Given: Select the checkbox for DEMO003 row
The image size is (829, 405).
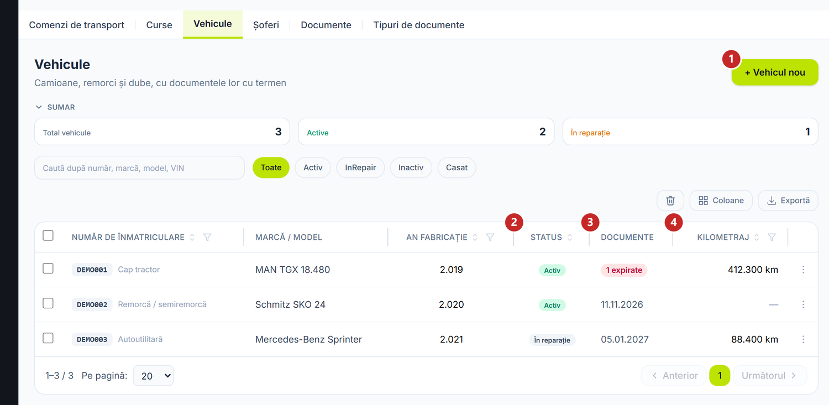Looking at the screenshot, I should coord(48,338).
